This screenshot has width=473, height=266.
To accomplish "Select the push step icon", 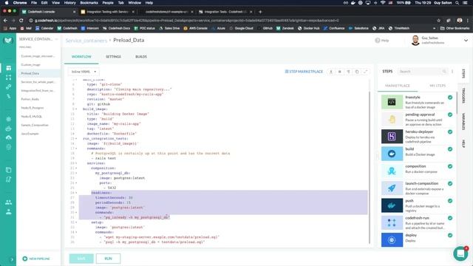I will click(392, 205).
